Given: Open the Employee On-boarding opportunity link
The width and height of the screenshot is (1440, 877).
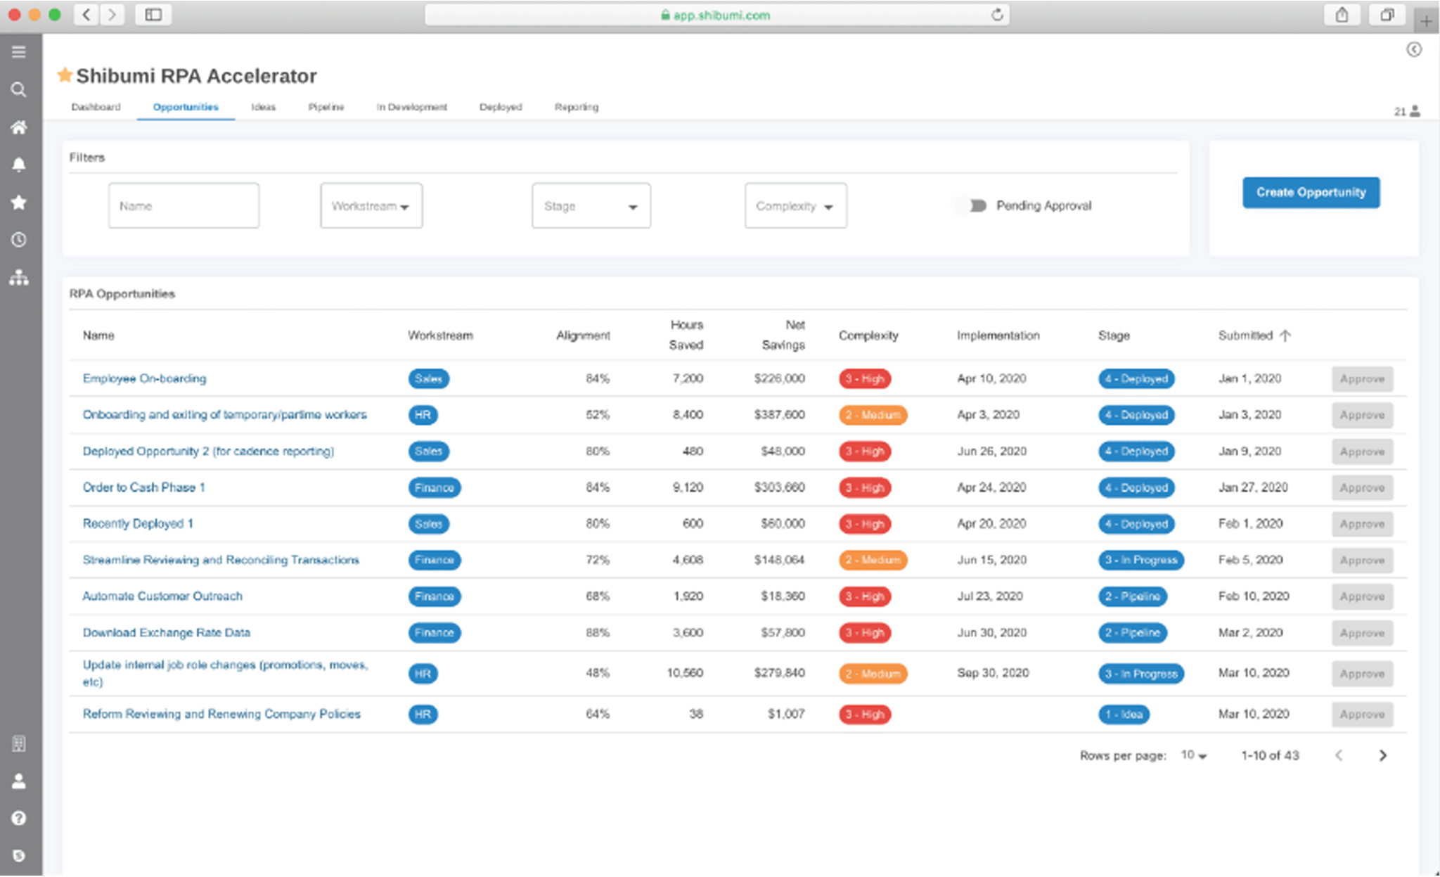Looking at the screenshot, I should point(144,378).
